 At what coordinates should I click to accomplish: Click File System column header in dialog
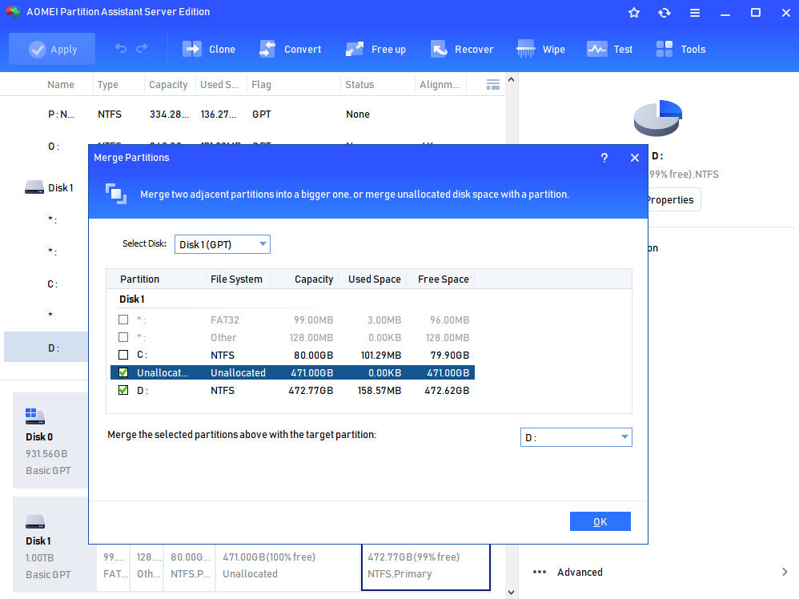tap(236, 279)
